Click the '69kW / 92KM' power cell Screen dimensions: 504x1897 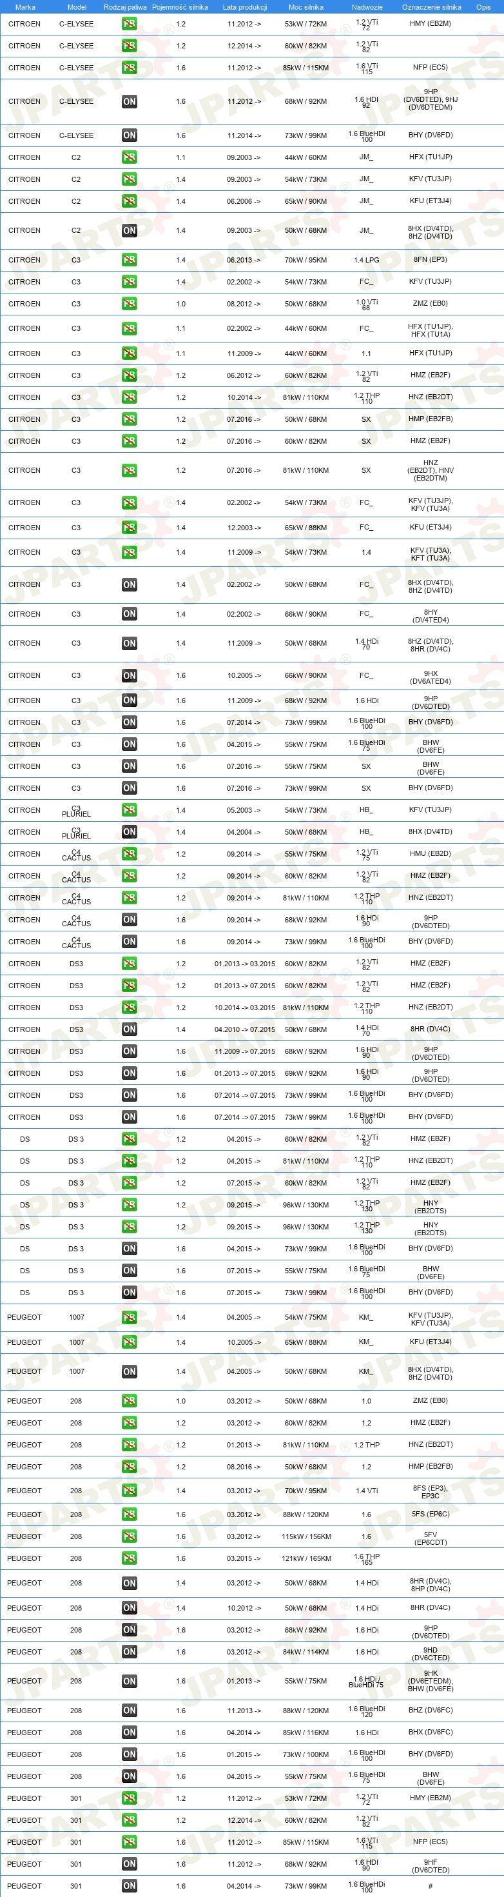(x=306, y=1074)
